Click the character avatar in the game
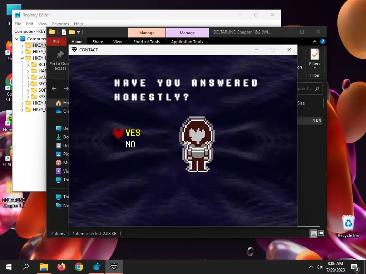 tap(197, 144)
